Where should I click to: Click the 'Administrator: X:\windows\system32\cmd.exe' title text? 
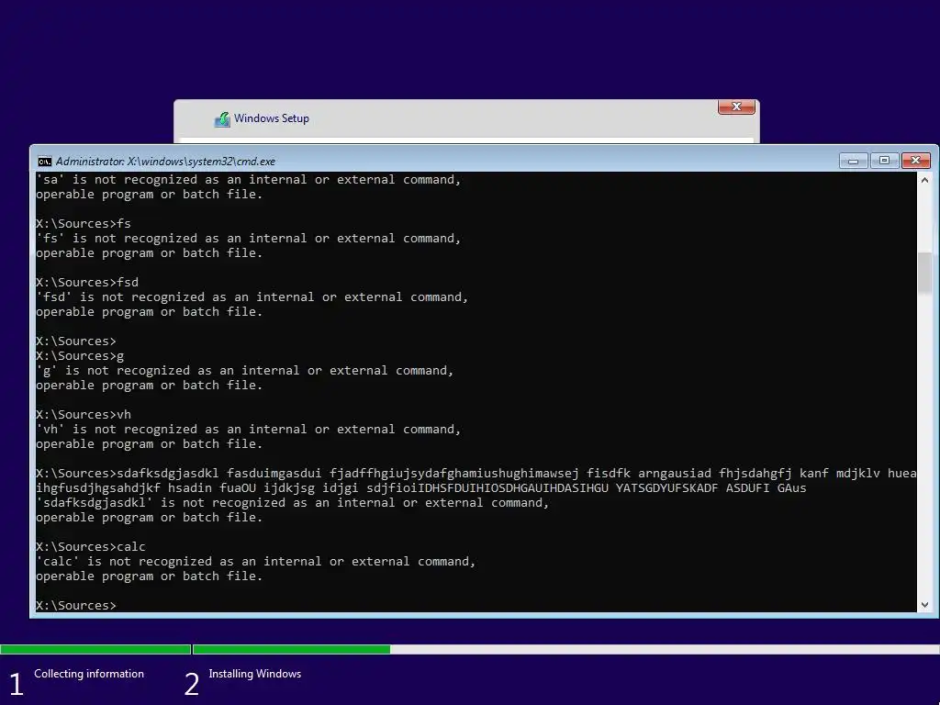[x=165, y=162]
